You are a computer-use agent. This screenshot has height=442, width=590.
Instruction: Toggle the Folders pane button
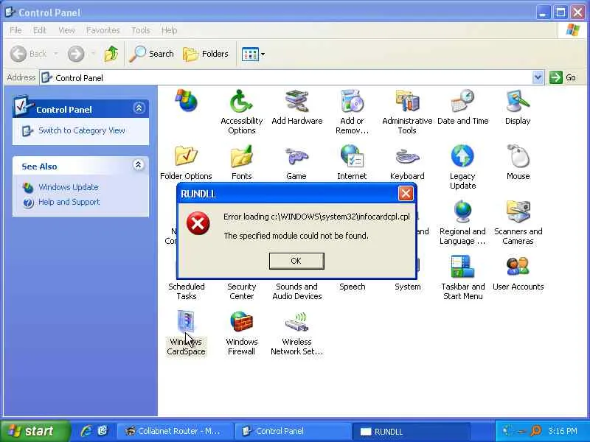pyautogui.click(x=206, y=54)
